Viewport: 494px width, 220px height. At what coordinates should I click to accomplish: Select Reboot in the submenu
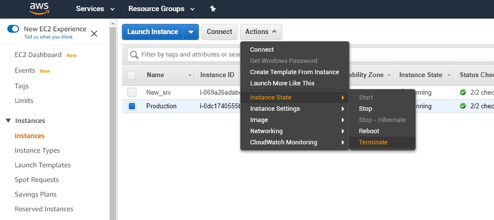coord(369,131)
